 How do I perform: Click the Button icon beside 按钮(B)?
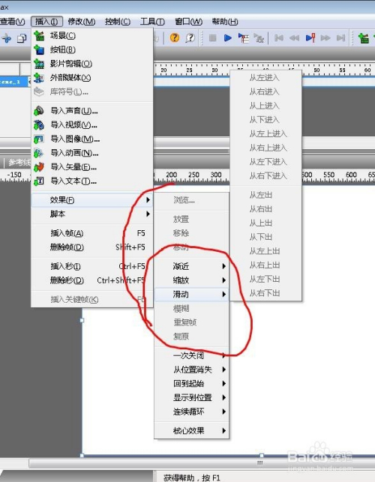click(x=39, y=49)
